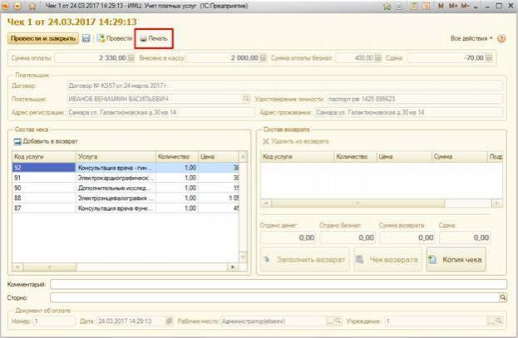Click the Чек возврата button
Screen dimensions: 518x338
[387, 259]
